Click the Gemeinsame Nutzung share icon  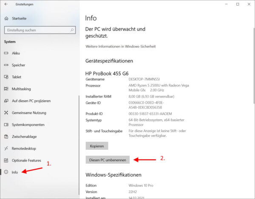click(x=6, y=112)
